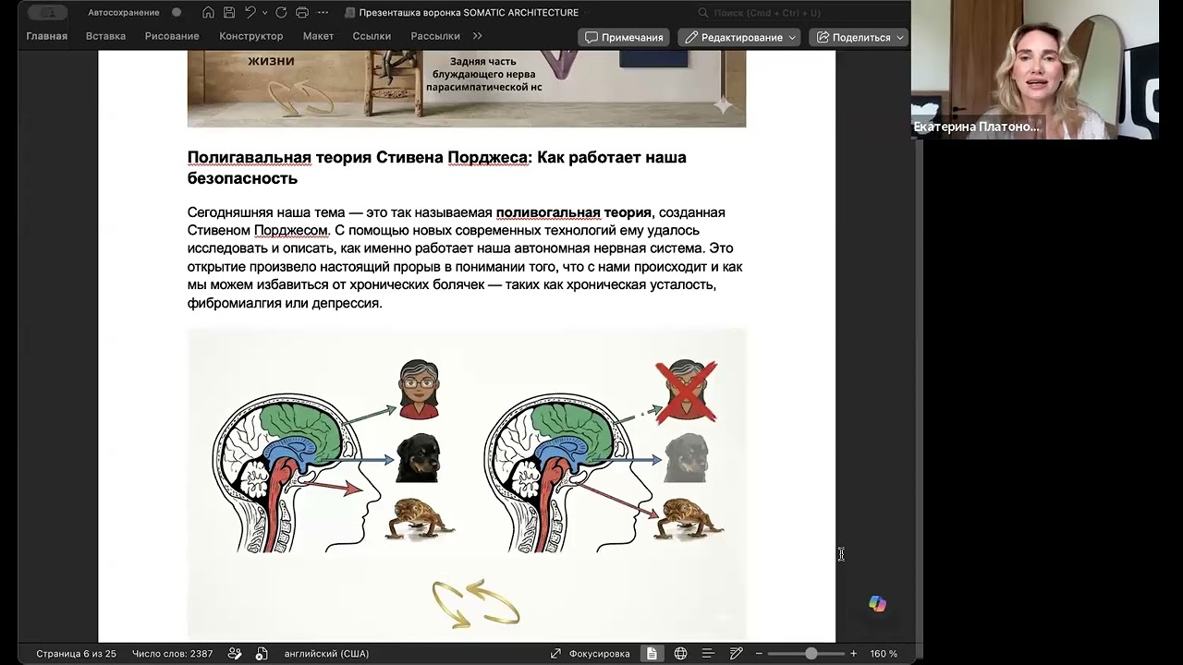This screenshot has width=1183, height=665.
Task: Zoom in with the plus button
Action: [853, 653]
